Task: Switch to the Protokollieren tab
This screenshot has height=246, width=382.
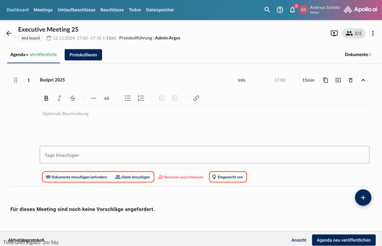Action: click(x=83, y=54)
